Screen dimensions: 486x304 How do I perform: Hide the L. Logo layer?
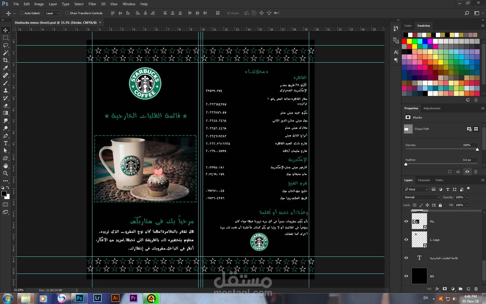(406, 240)
